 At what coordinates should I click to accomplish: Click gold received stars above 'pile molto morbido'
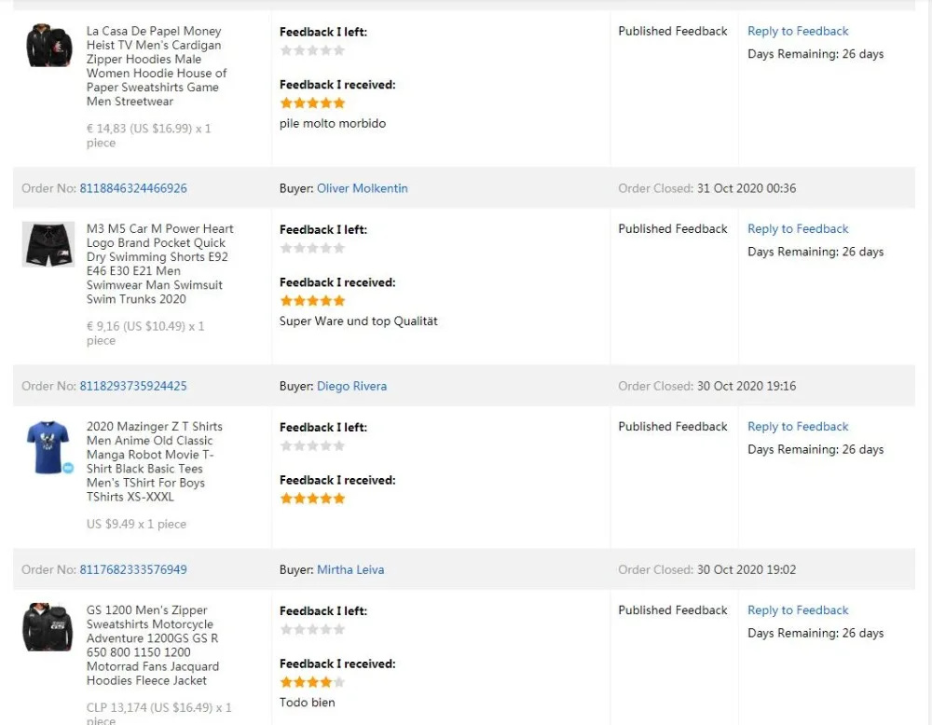click(x=312, y=103)
